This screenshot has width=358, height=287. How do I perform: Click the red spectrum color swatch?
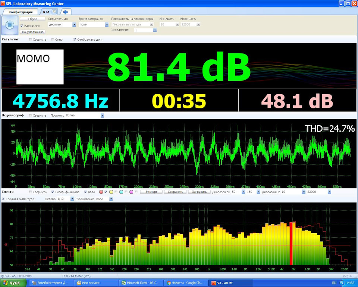(x=101, y=192)
